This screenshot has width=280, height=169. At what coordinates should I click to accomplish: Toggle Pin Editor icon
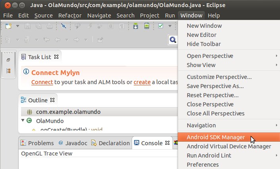coord(100,40)
